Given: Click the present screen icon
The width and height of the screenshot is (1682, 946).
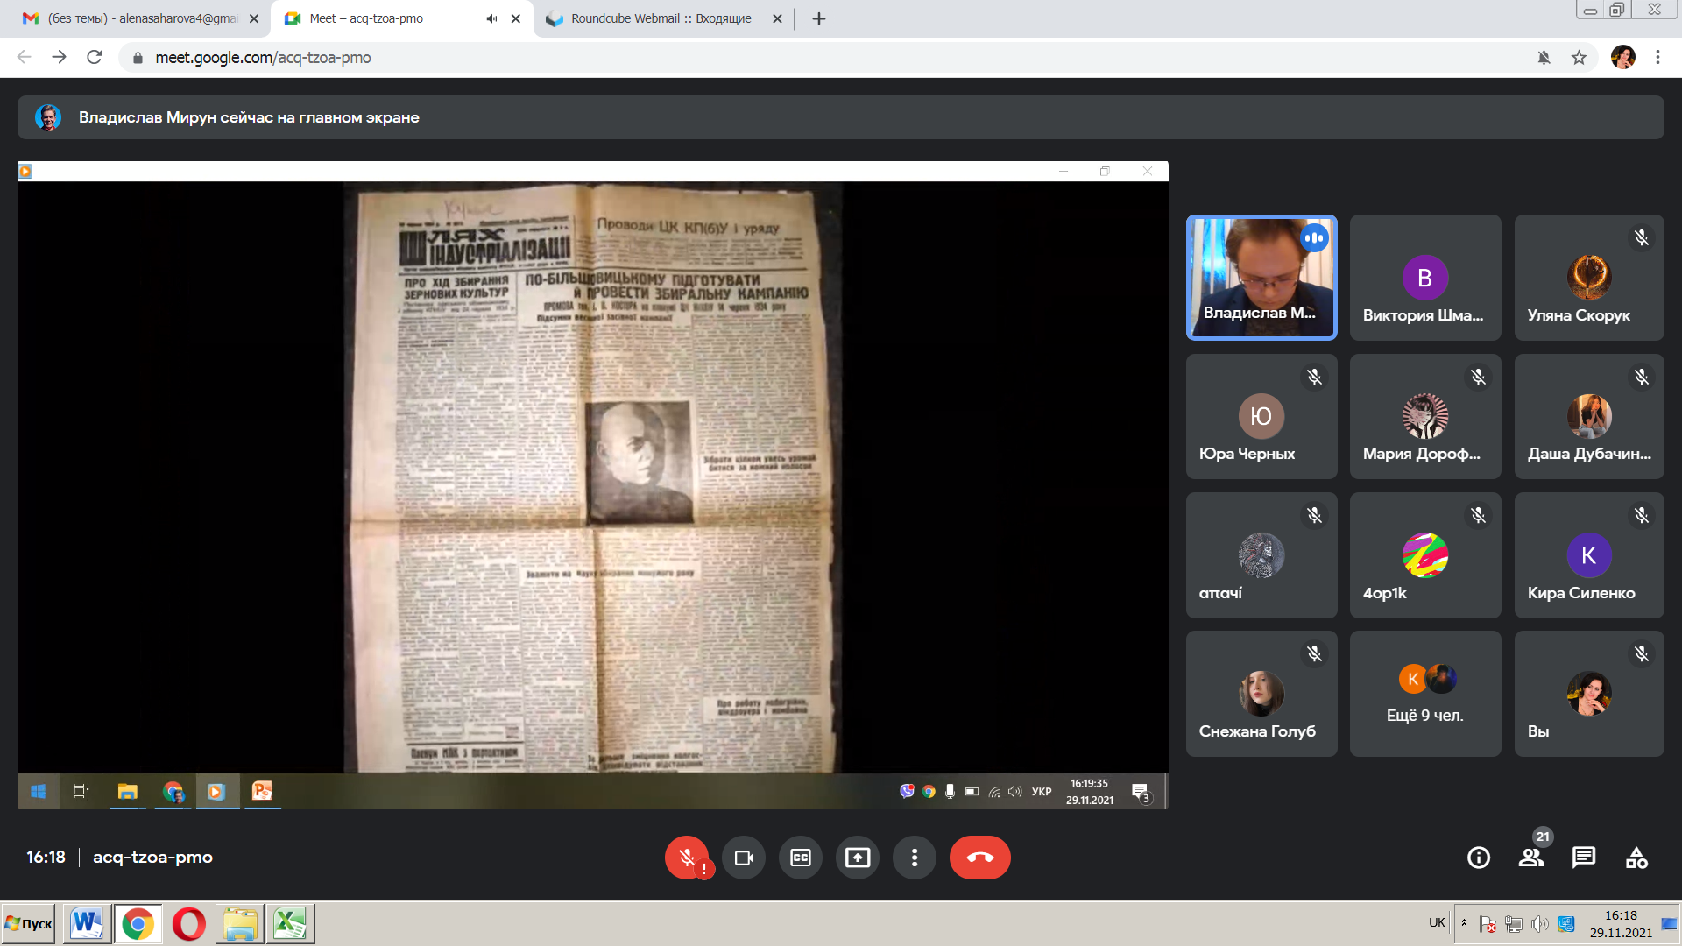Looking at the screenshot, I should 858,858.
